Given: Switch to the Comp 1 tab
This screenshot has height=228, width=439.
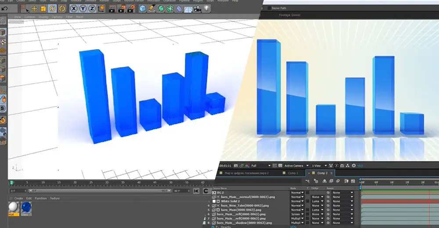Looking at the screenshot, I should (x=293, y=173).
